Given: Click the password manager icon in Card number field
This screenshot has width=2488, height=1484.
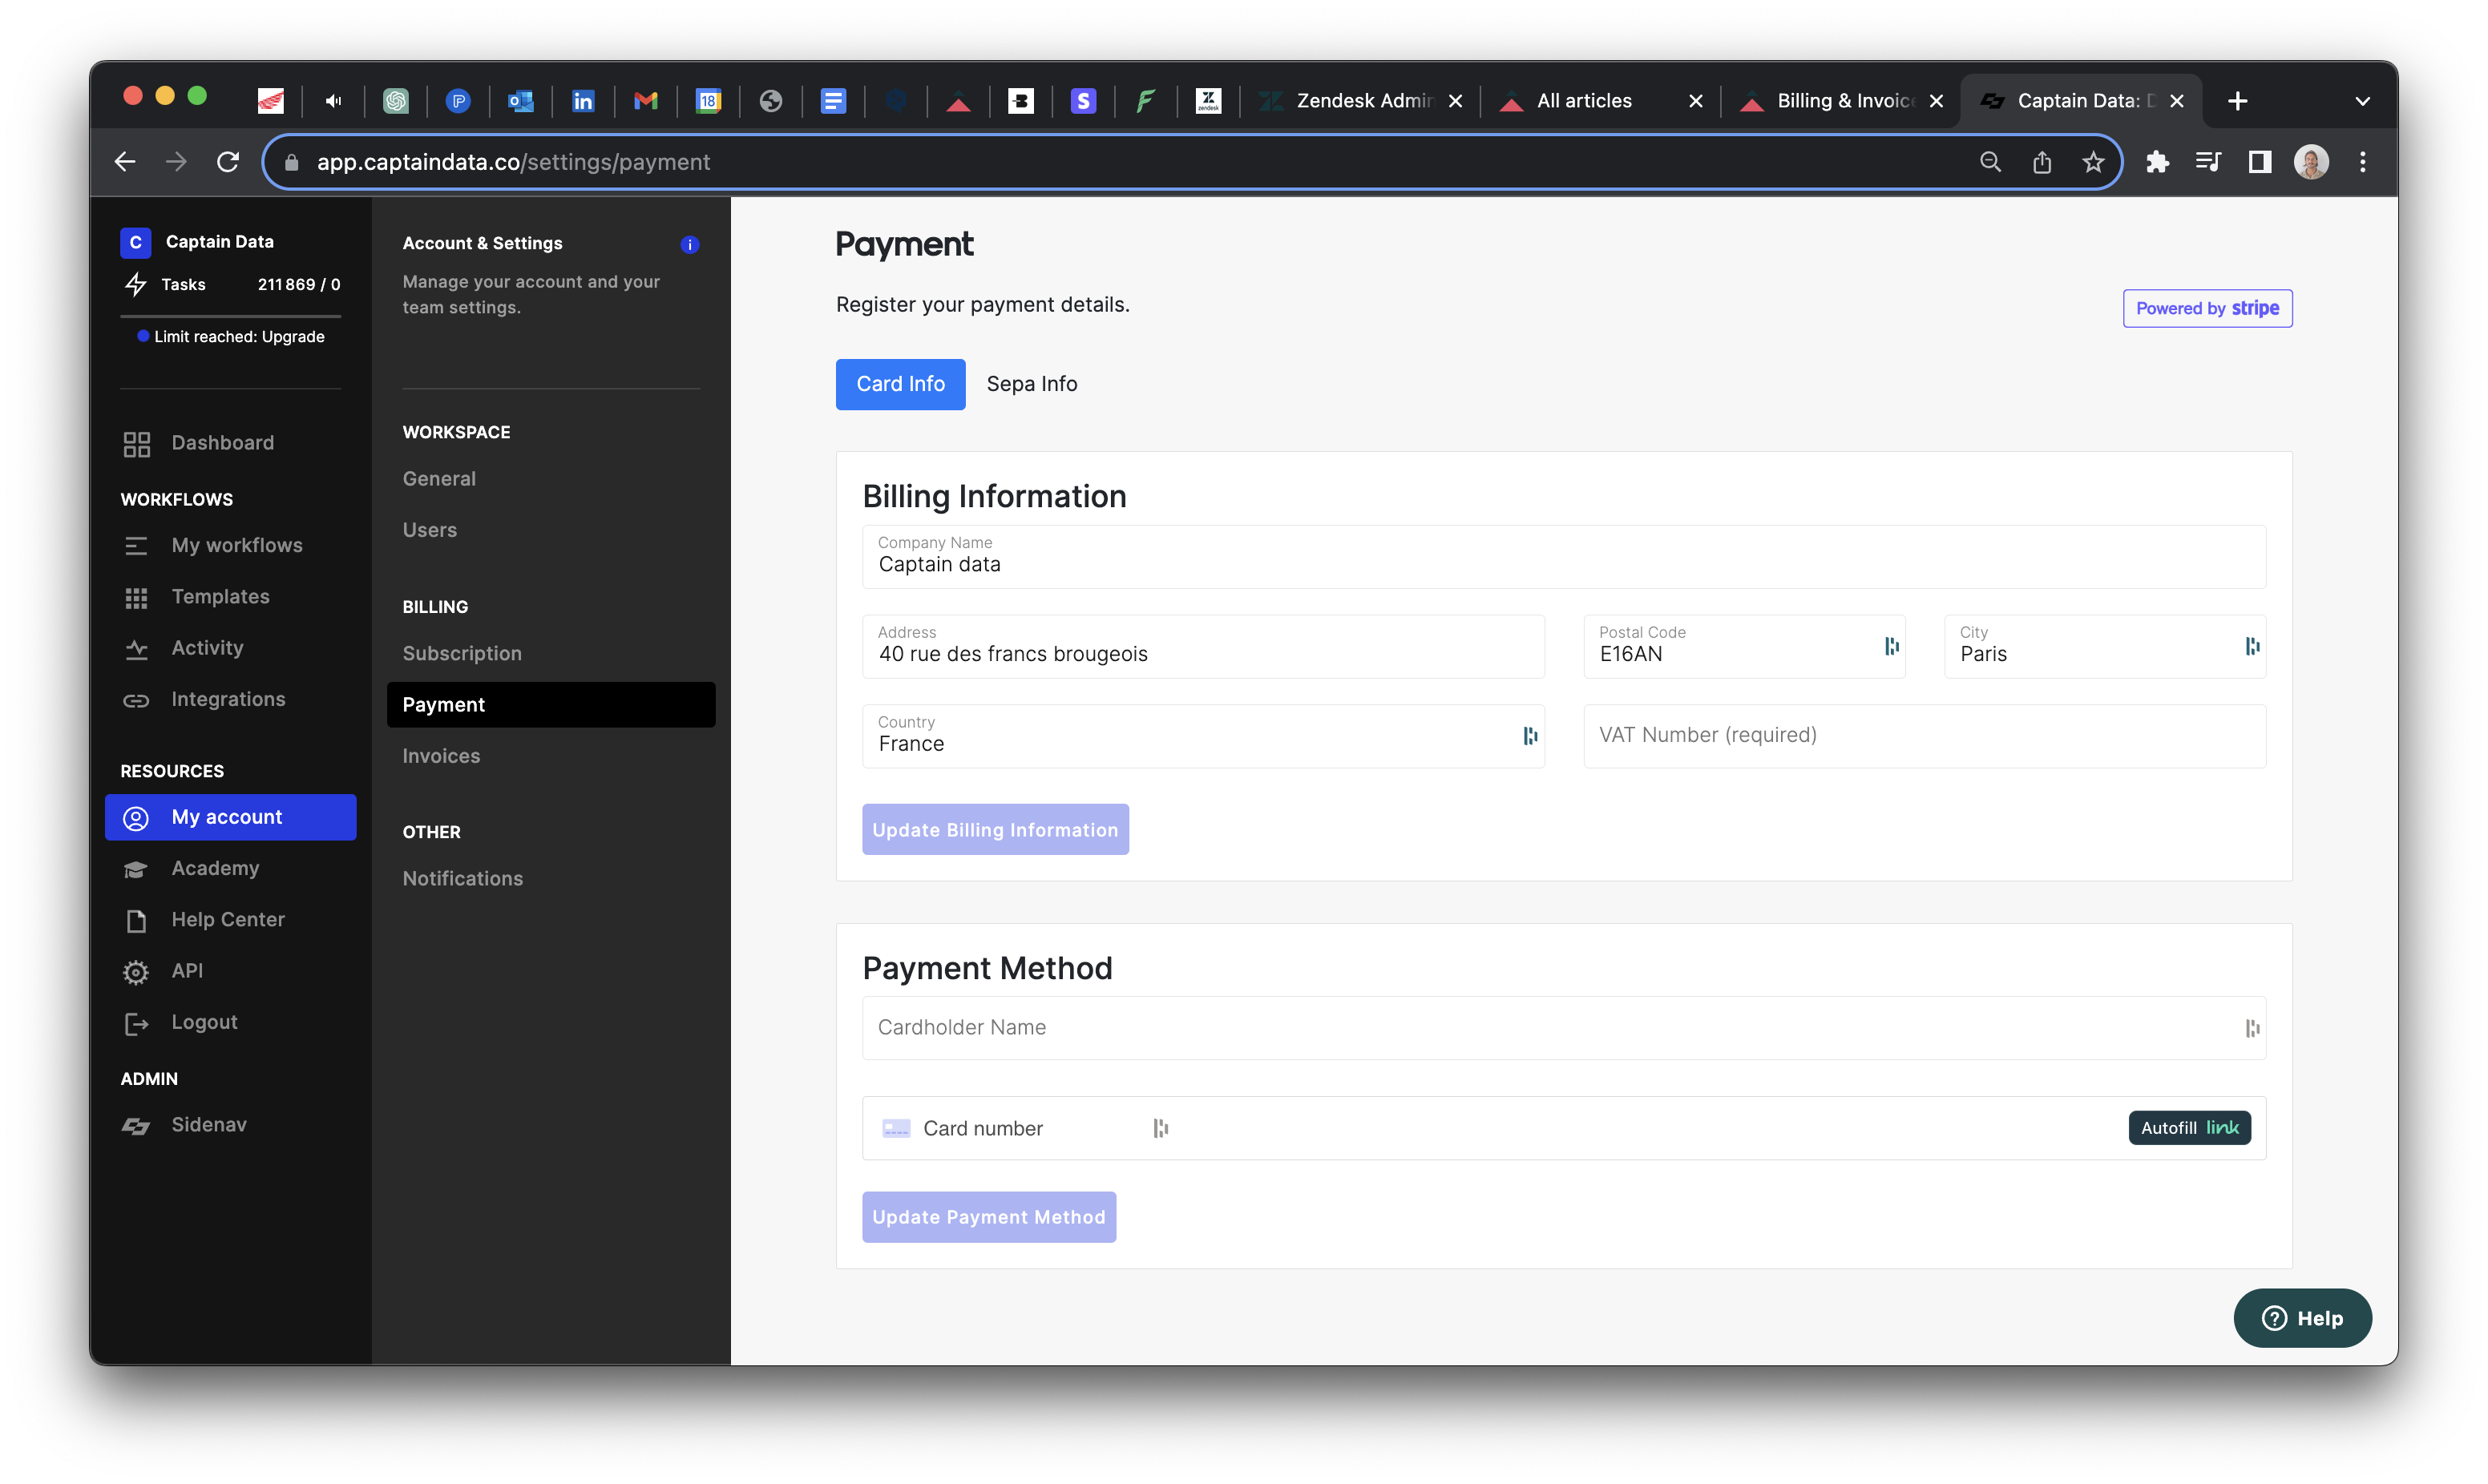Looking at the screenshot, I should [1160, 1128].
